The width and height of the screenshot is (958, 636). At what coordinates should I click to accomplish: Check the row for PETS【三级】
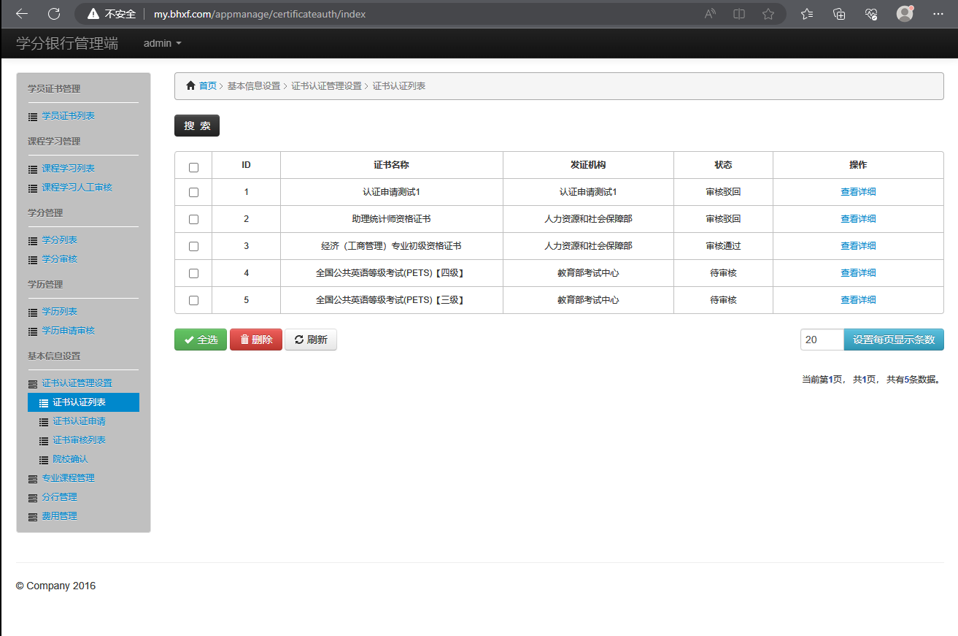[x=193, y=301]
